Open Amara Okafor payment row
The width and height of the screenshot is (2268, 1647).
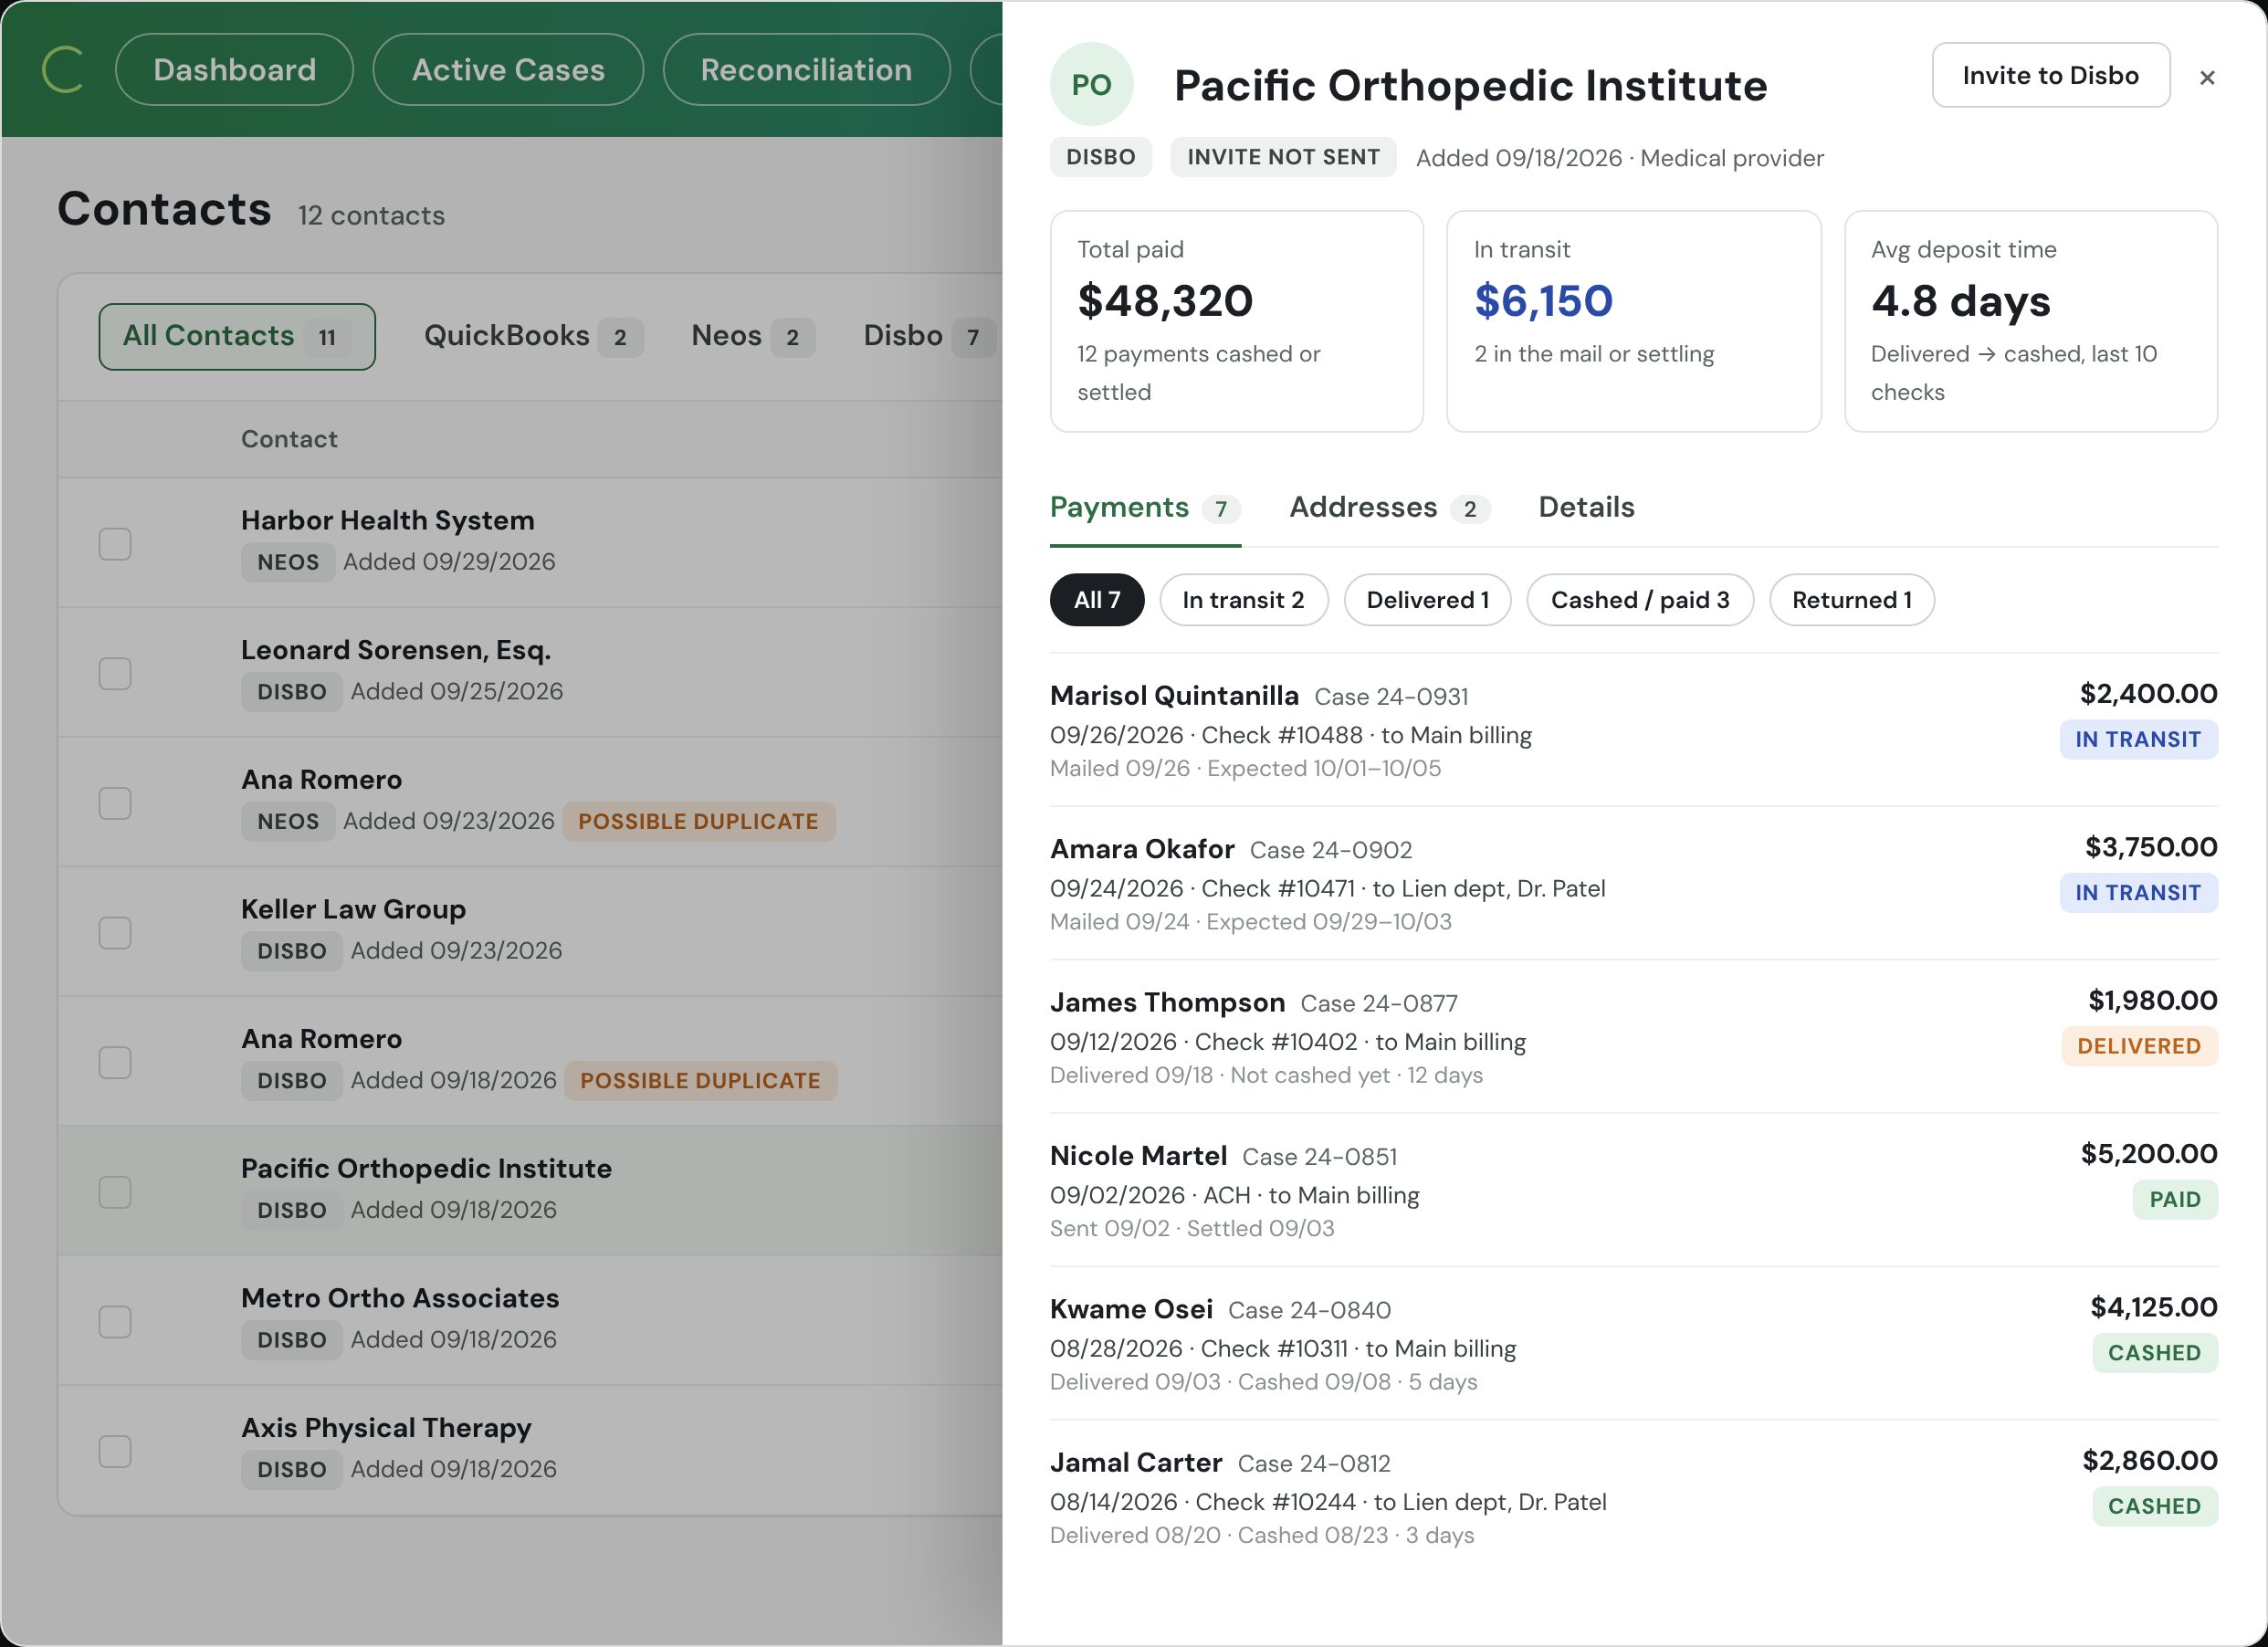coord(1634,884)
